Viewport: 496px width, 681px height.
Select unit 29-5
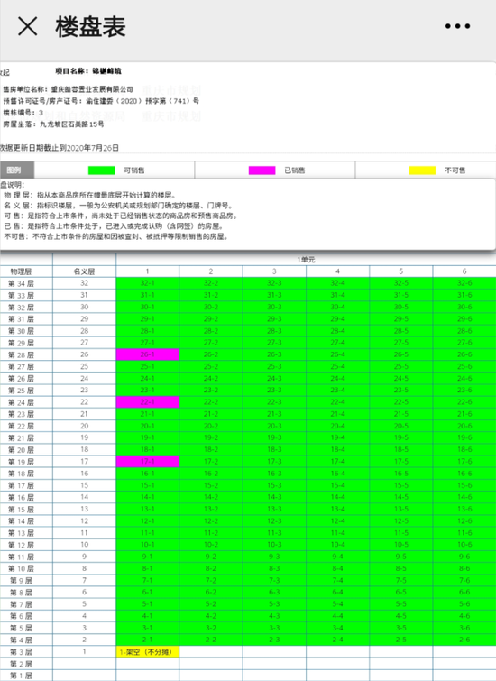coord(401,318)
